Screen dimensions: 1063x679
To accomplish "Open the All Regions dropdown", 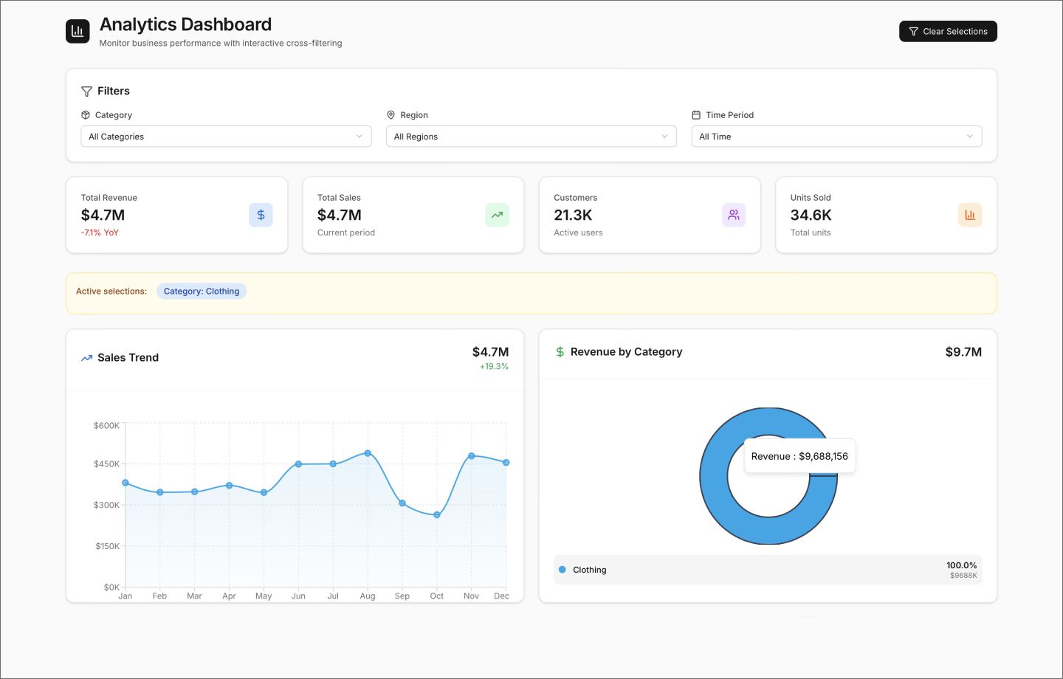I will coord(531,136).
